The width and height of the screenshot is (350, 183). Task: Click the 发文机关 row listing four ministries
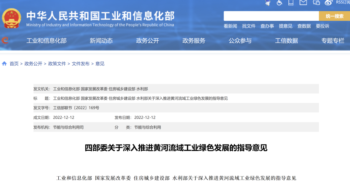click(176, 89)
